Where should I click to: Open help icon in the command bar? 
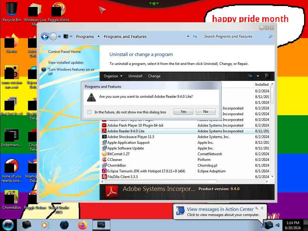(267, 76)
